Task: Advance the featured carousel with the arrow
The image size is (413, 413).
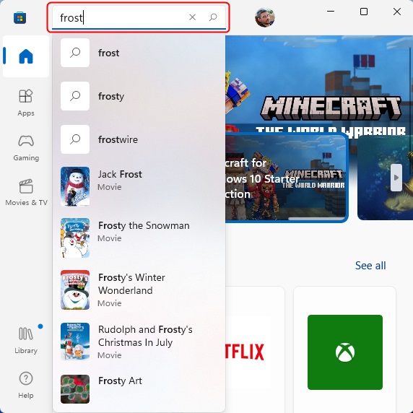Action: point(396,178)
